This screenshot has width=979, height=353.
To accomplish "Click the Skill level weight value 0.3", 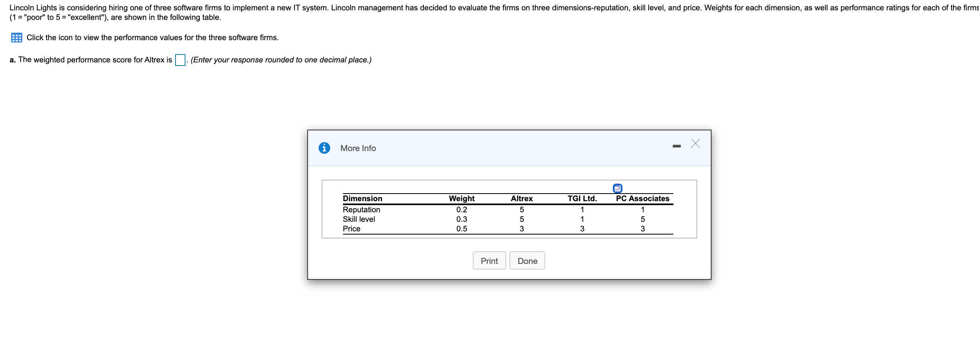I will pos(462,219).
